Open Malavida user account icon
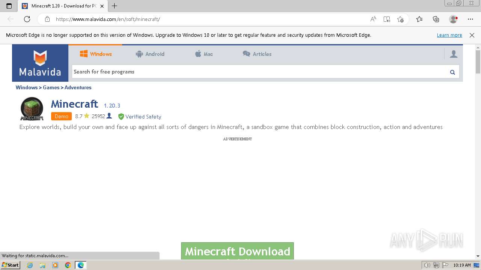481x270 pixels. pos(454,54)
